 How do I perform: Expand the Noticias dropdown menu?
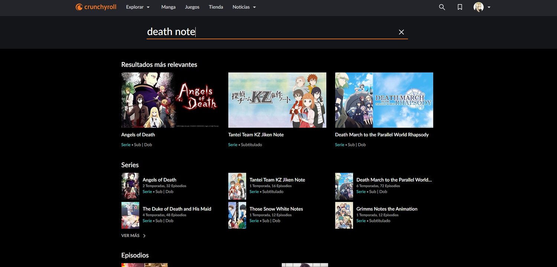click(x=244, y=7)
